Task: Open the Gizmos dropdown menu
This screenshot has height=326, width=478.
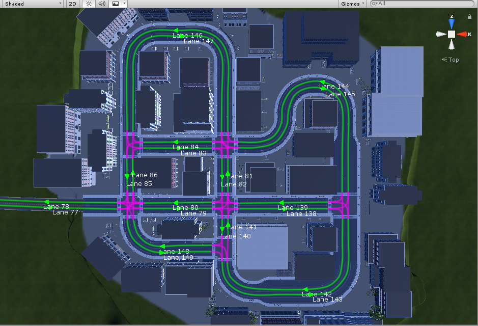Action: click(x=353, y=4)
